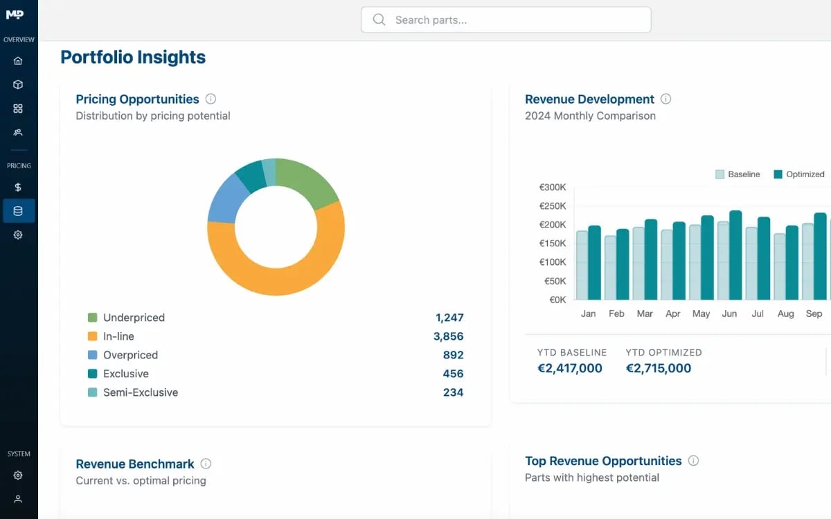Click info icon beside Revenue Development
Viewport: 831px width, 519px height.
[665, 99]
